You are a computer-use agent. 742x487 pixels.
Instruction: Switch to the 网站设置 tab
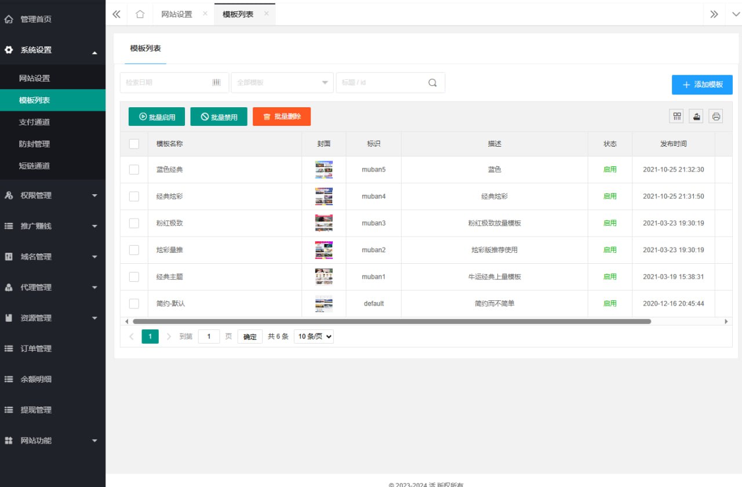176,14
